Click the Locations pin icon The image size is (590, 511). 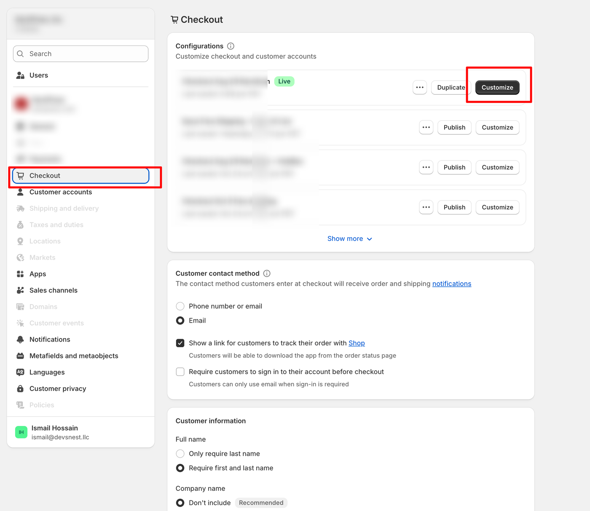tap(20, 241)
